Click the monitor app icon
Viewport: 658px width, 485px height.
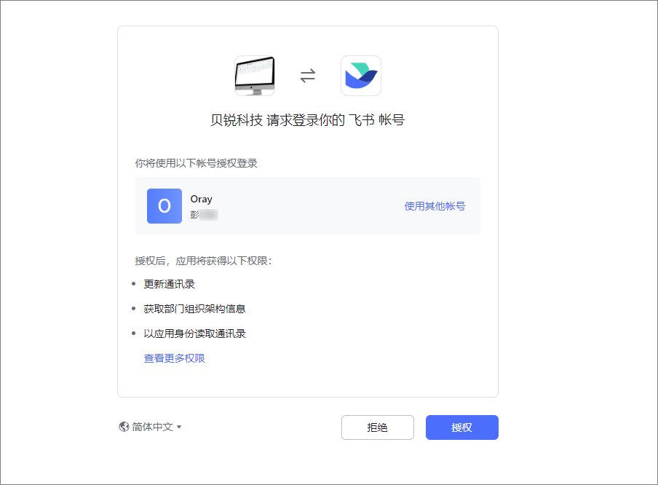pos(255,76)
